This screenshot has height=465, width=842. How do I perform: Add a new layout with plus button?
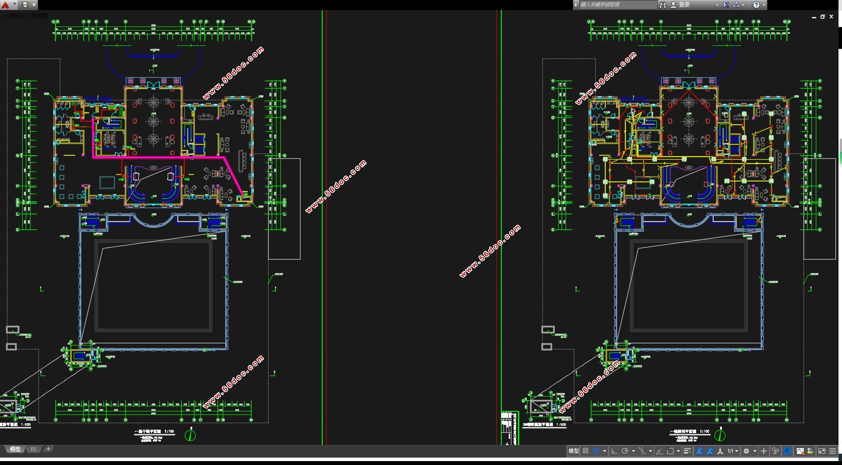pos(48,449)
